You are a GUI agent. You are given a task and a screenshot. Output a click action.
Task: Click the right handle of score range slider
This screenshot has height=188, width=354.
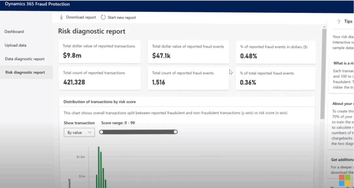[175, 132]
